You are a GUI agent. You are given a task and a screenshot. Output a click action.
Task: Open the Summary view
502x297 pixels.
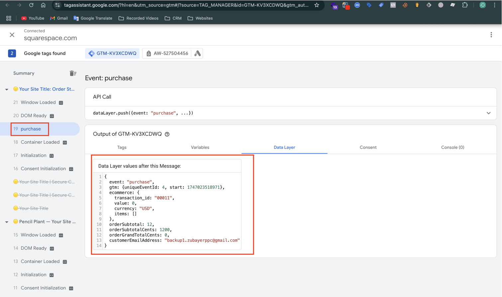[24, 73]
